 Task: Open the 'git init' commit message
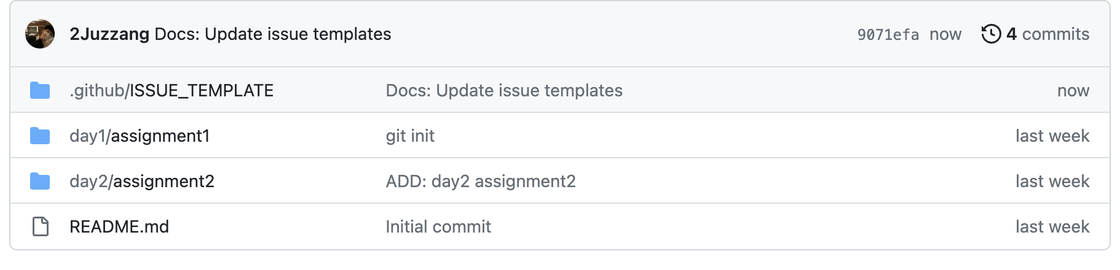410,136
